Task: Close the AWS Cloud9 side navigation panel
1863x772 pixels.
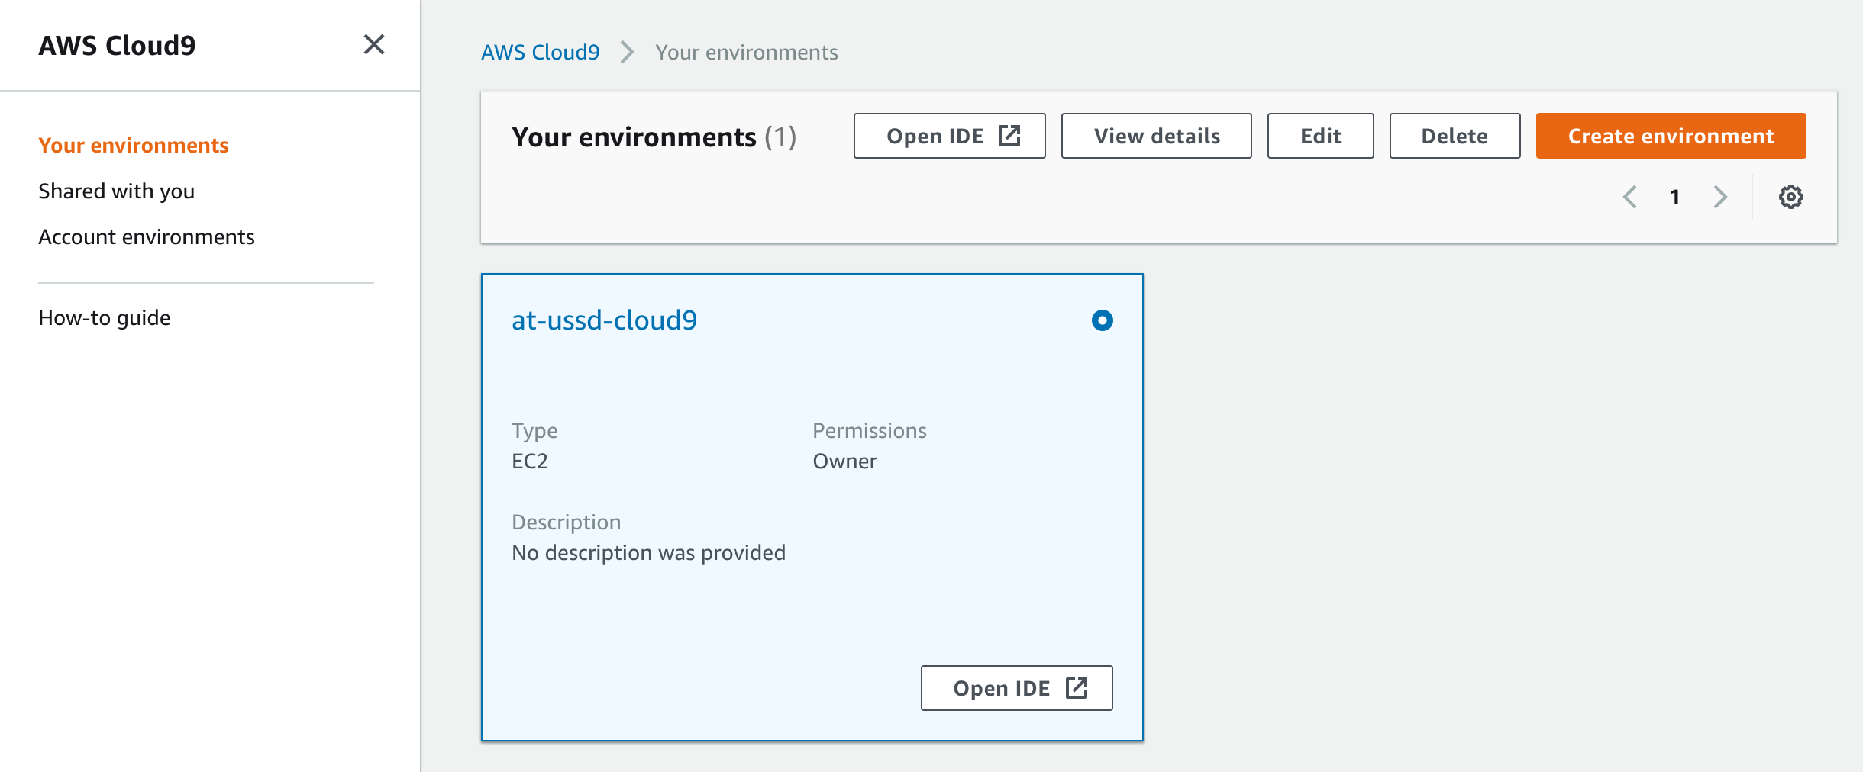Action: click(x=373, y=45)
